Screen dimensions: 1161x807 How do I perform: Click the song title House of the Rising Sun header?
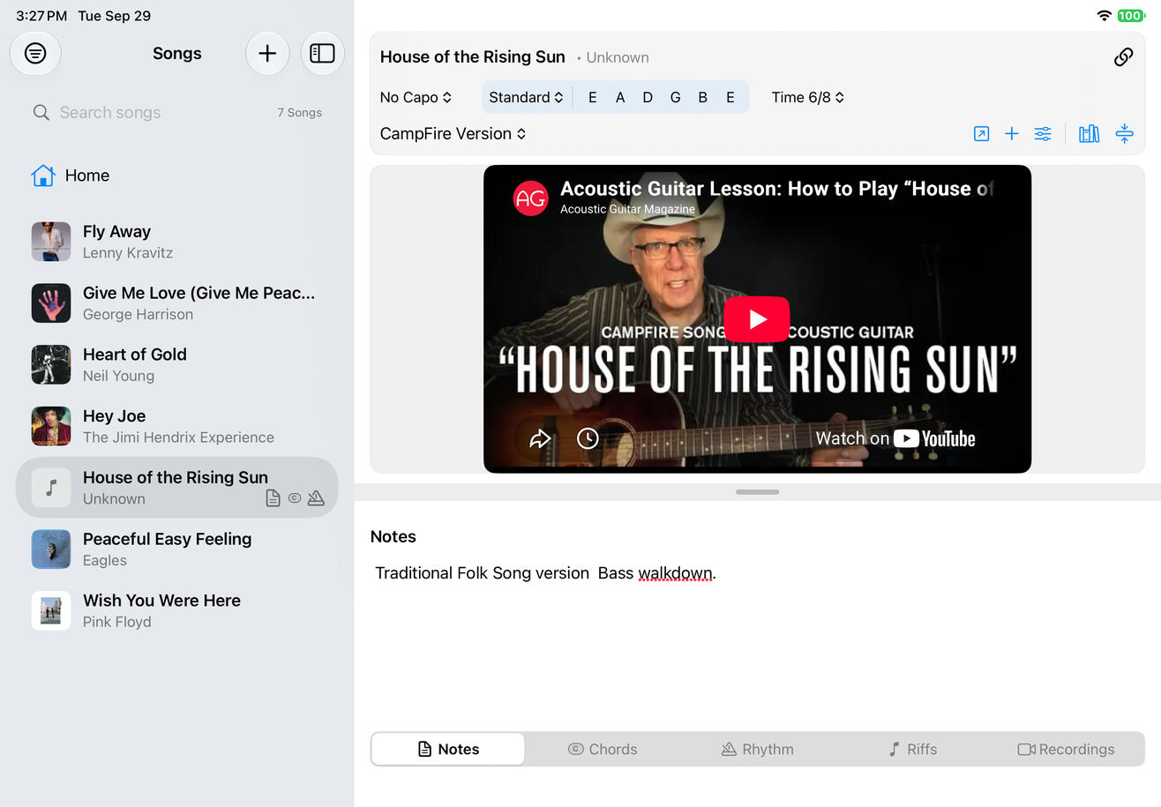[473, 57]
